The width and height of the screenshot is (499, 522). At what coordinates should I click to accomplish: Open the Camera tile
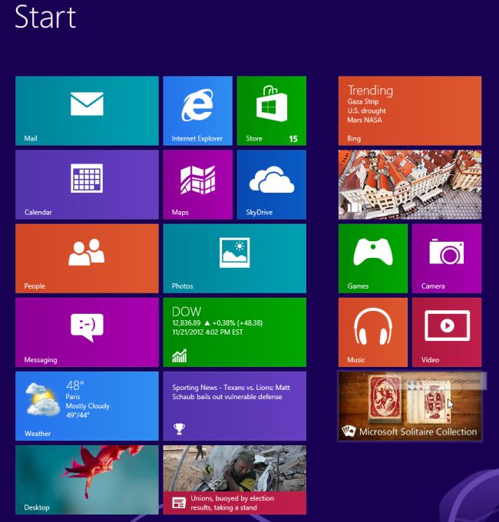447,259
